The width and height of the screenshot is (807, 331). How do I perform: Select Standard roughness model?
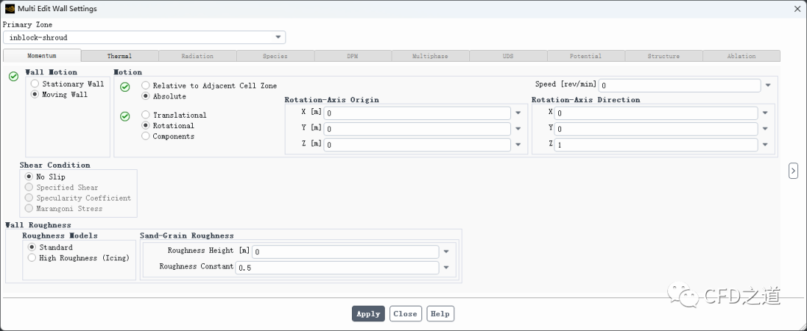tap(51, 248)
